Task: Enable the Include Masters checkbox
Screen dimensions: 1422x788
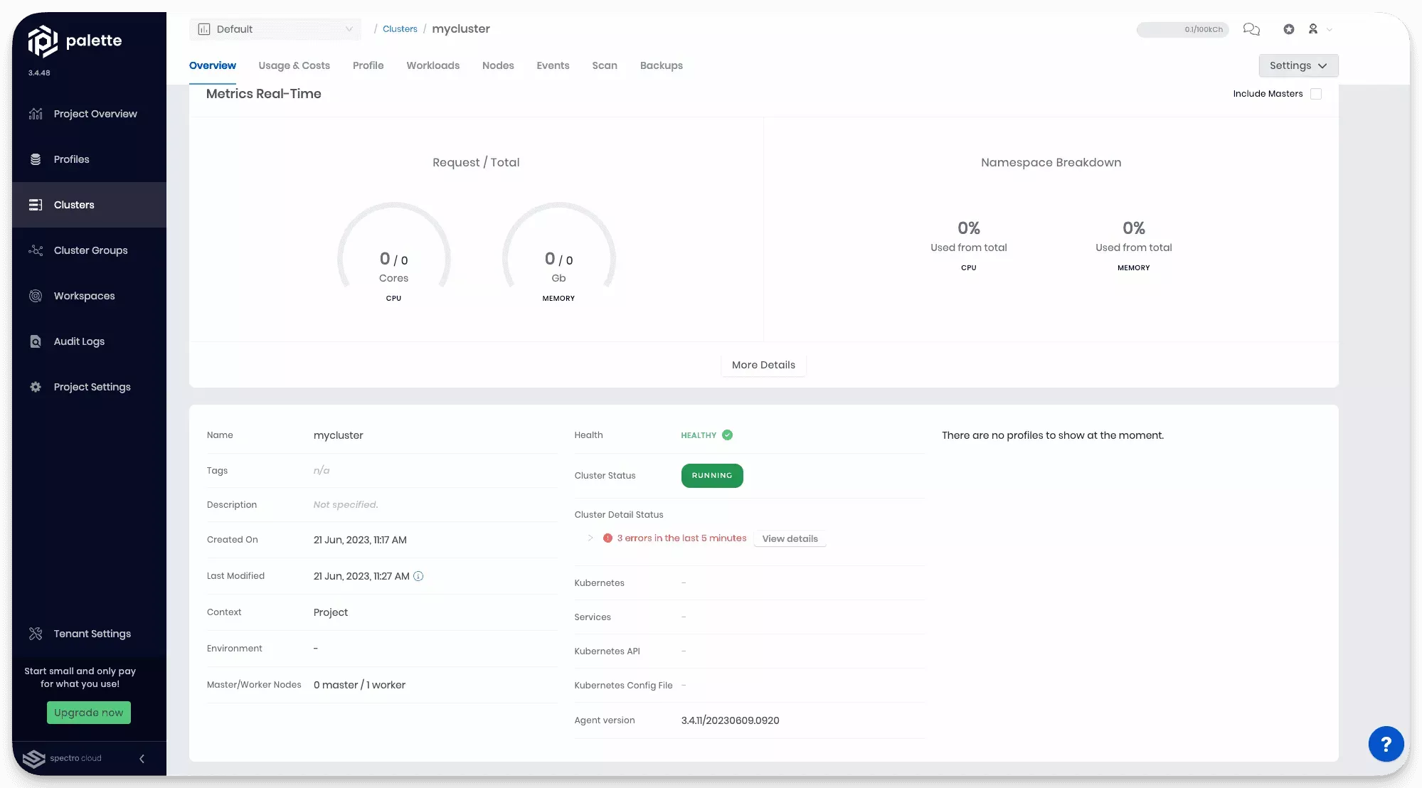Action: [x=1317, y=93]
